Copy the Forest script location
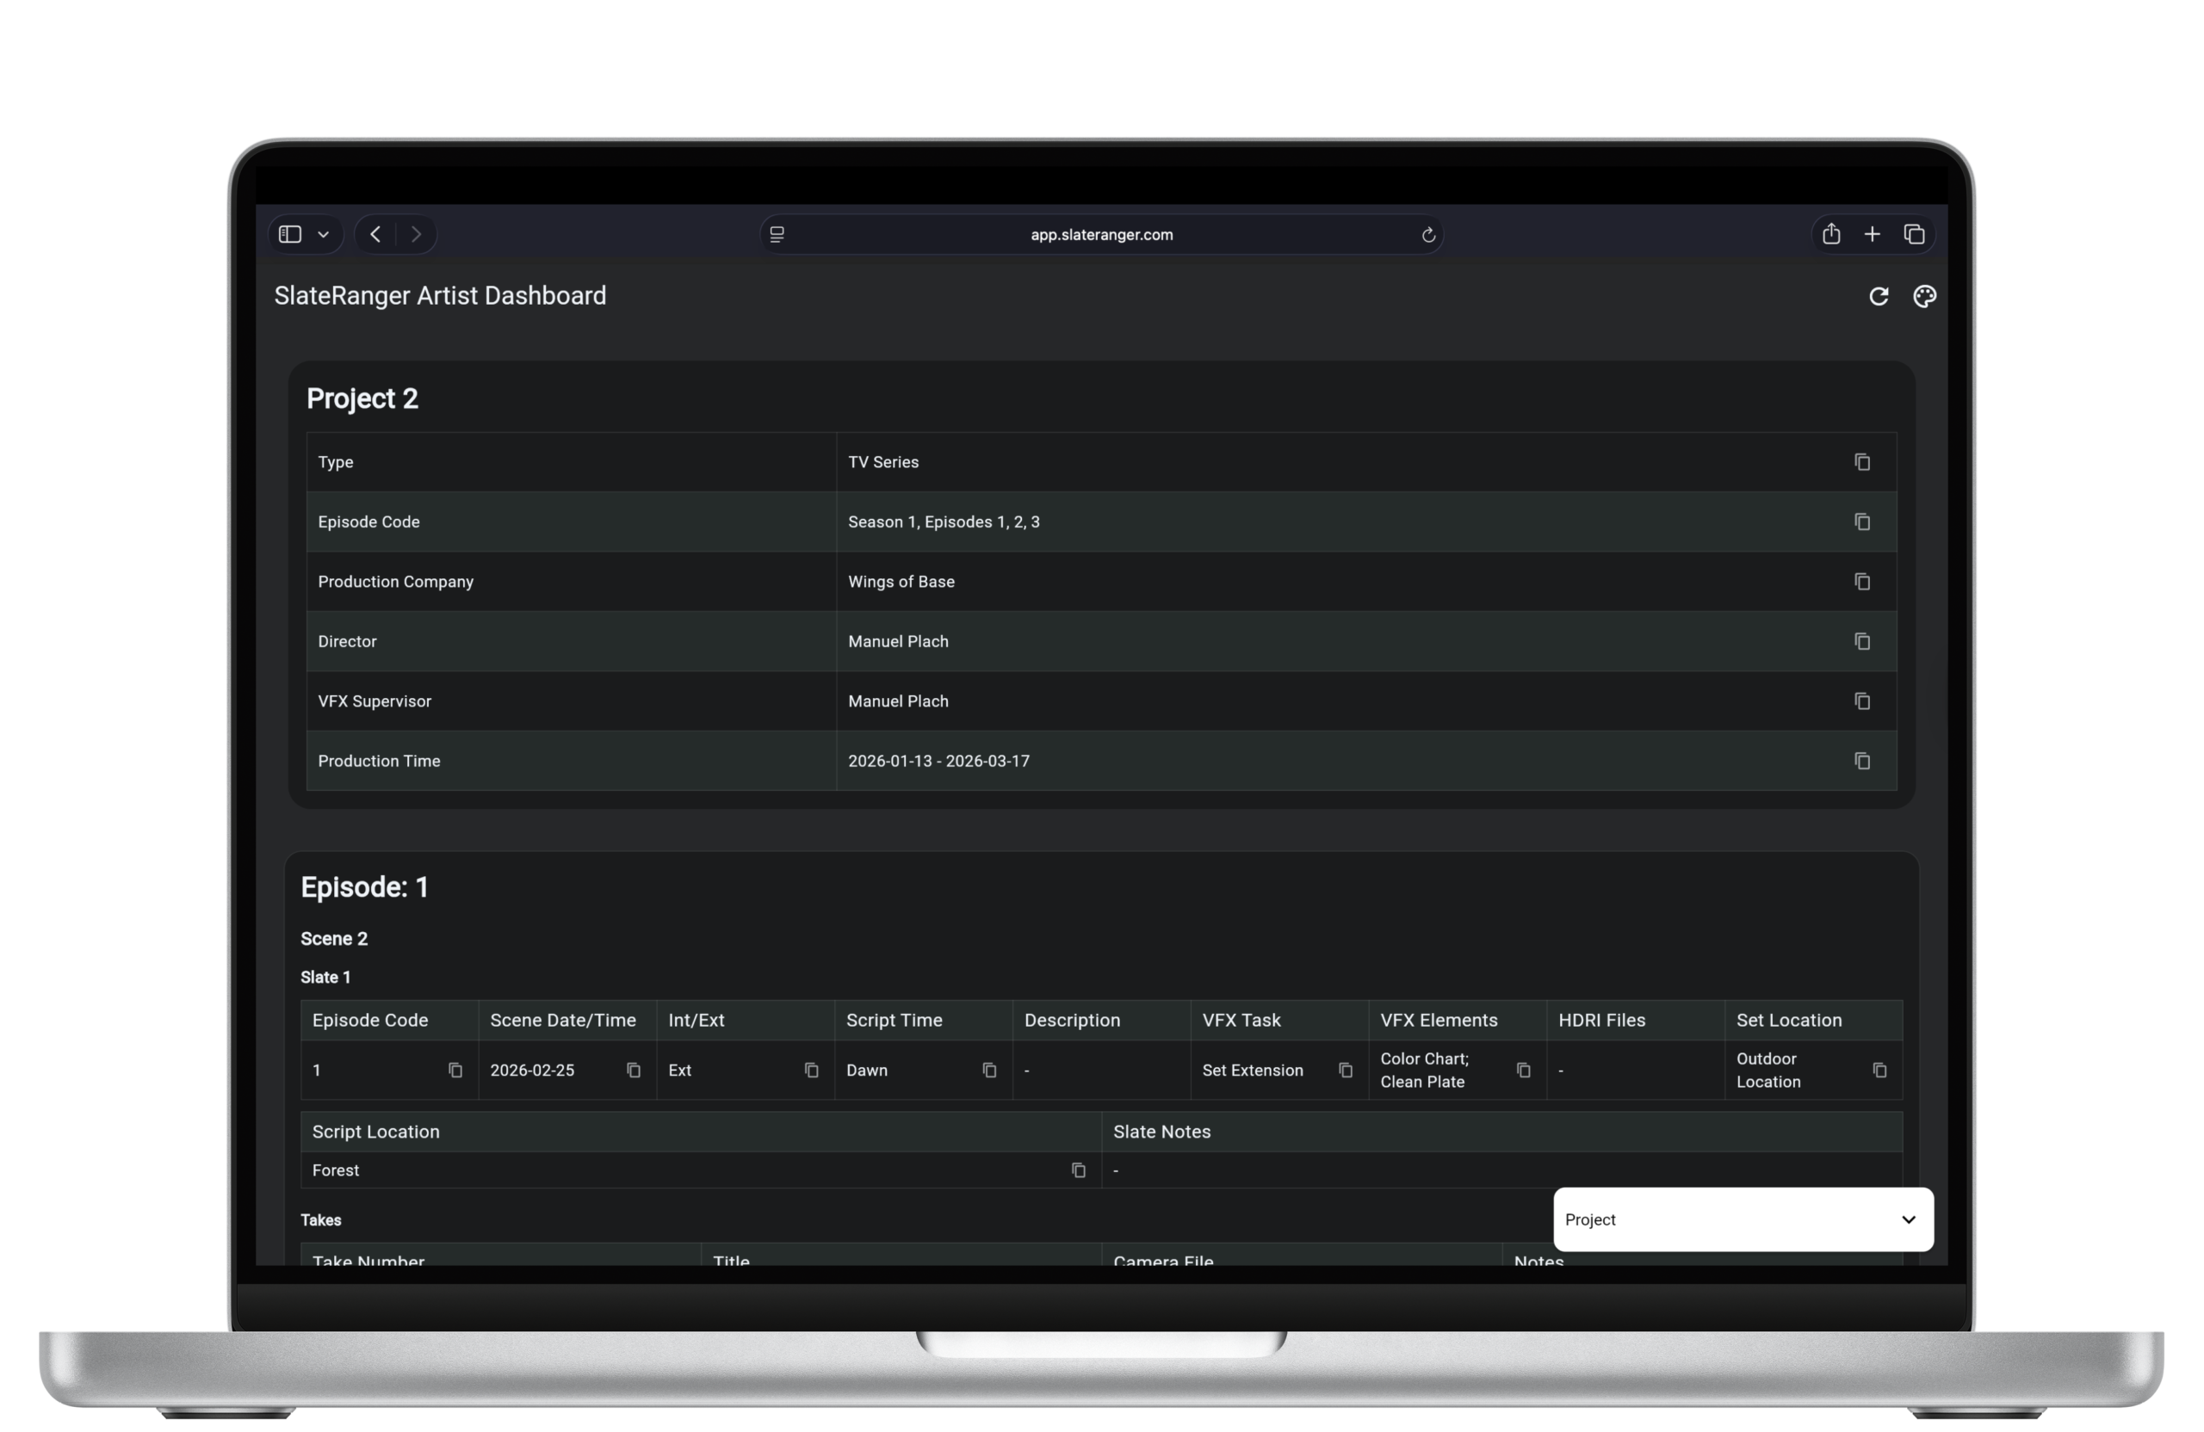This screenshot has width=2204, height=1432. [1078, 1170]
